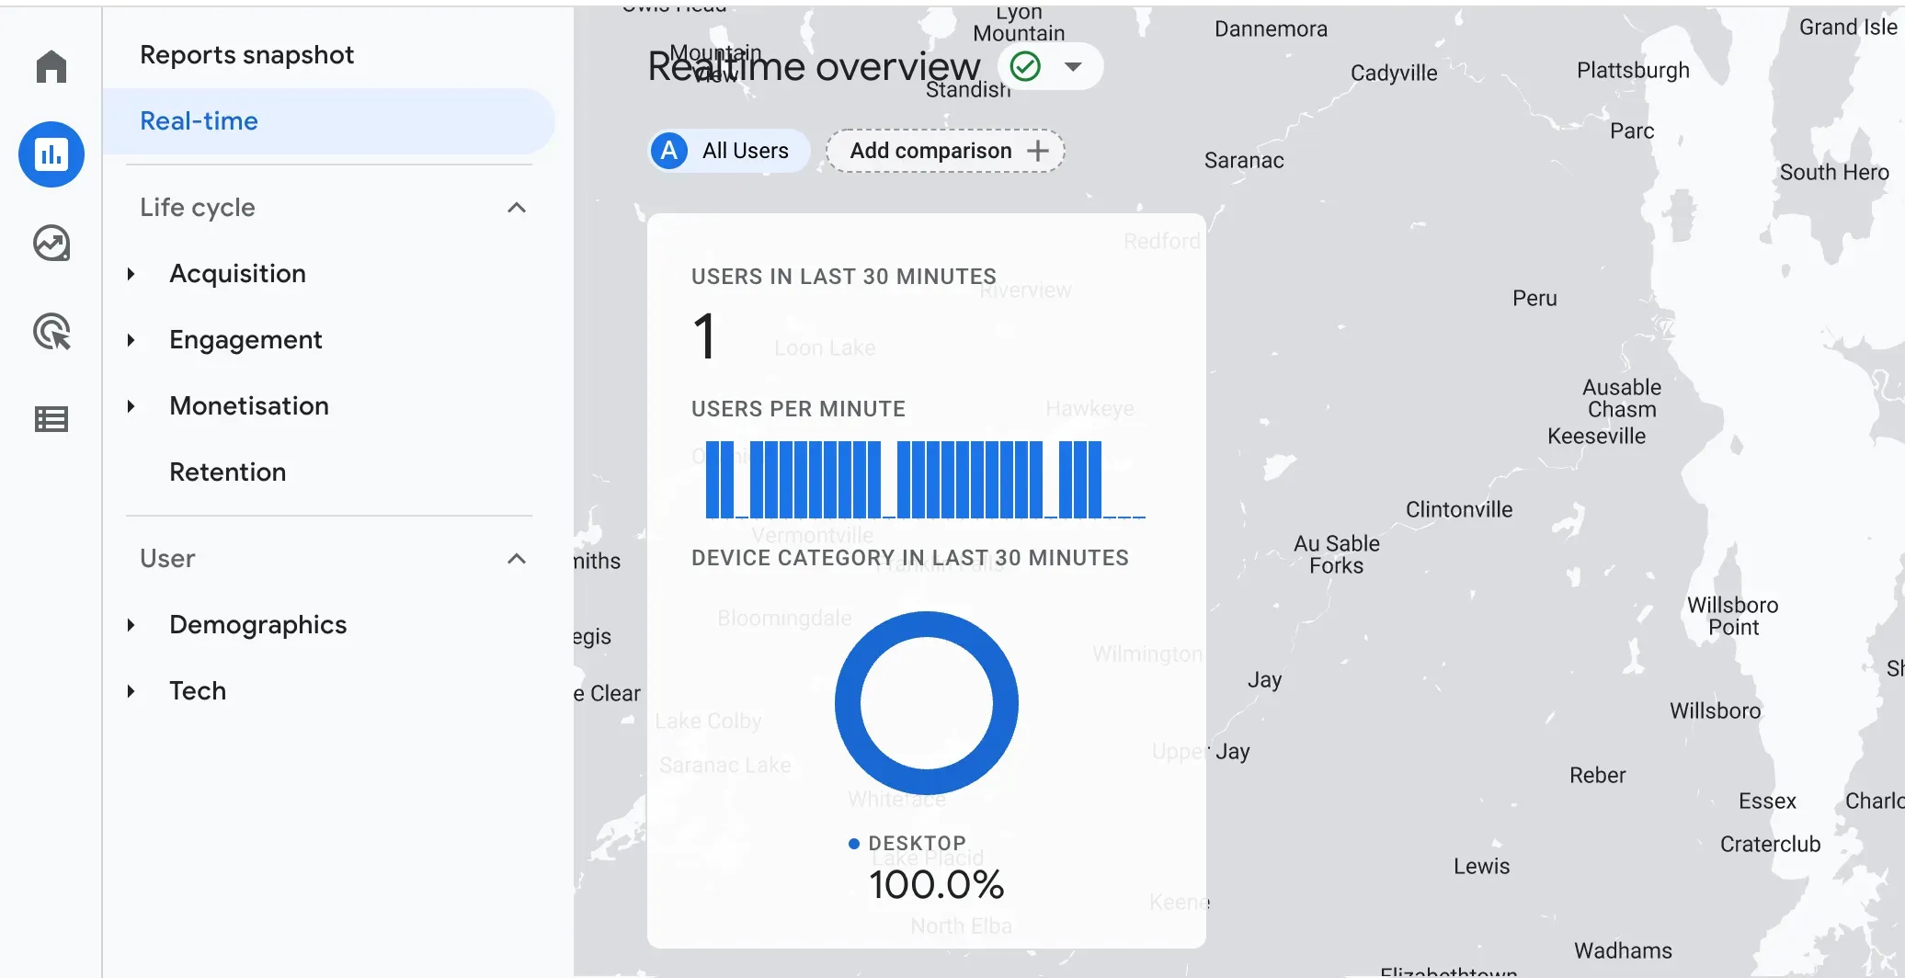Select the Real-time report
Screen dimensions: 1905x978
click(x=199, y=120)
